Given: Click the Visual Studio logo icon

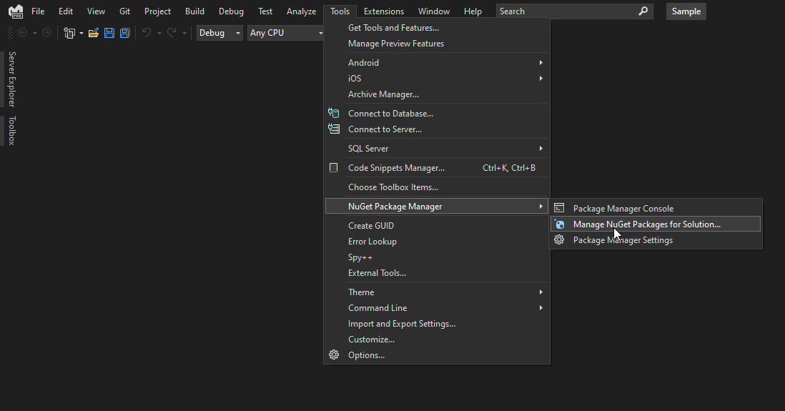Looking at the screenshot, I should (16, 11).
